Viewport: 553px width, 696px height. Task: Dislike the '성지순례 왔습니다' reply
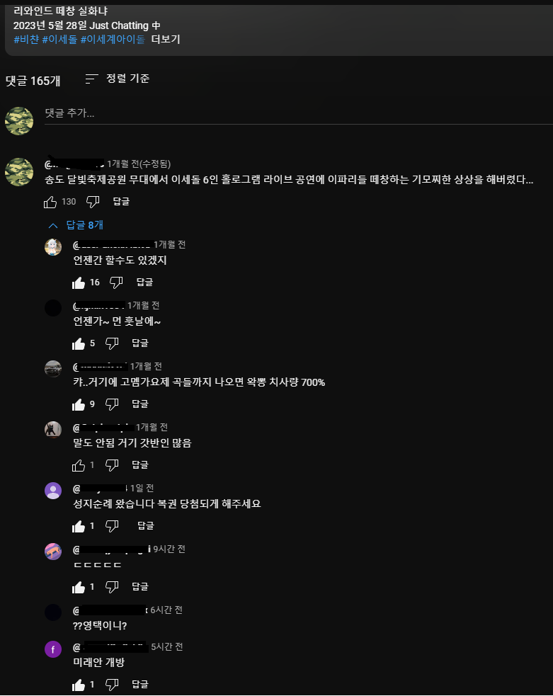click(x=112, y=526)
